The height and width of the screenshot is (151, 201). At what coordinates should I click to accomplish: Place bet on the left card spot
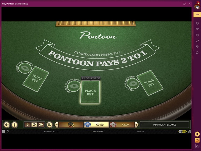(36, 79)
